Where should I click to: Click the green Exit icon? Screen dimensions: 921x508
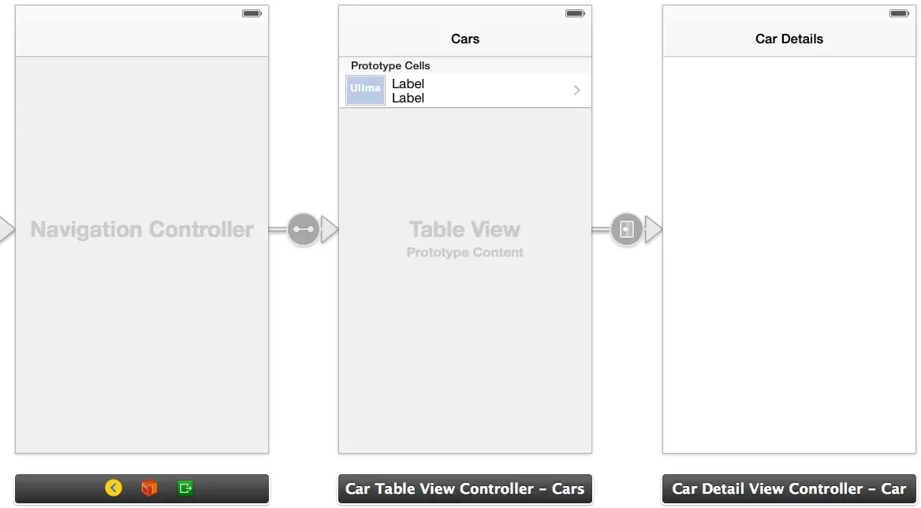185,488
